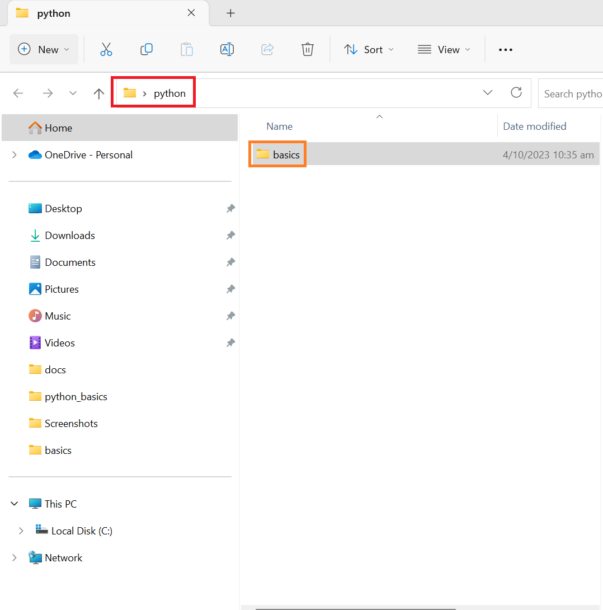Expand the Network node
Viewport: 603px width, 610px height.
(15, 557)
